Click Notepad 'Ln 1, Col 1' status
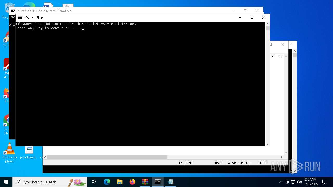 pyautogui.click(x=186, y=163)
